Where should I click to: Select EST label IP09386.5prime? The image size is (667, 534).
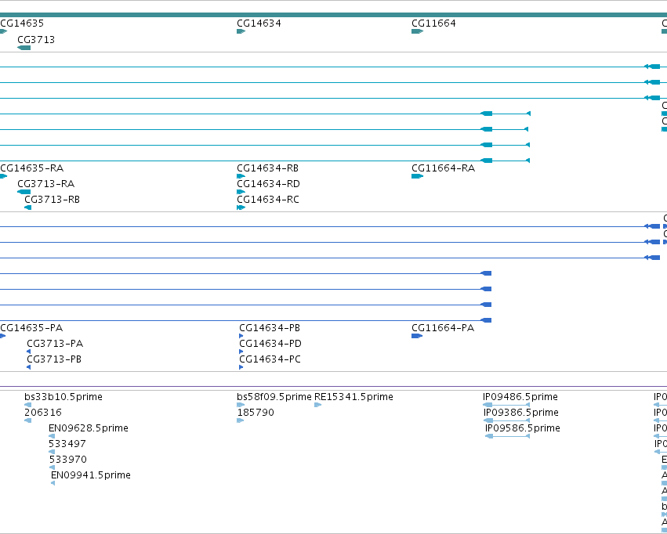521,412
